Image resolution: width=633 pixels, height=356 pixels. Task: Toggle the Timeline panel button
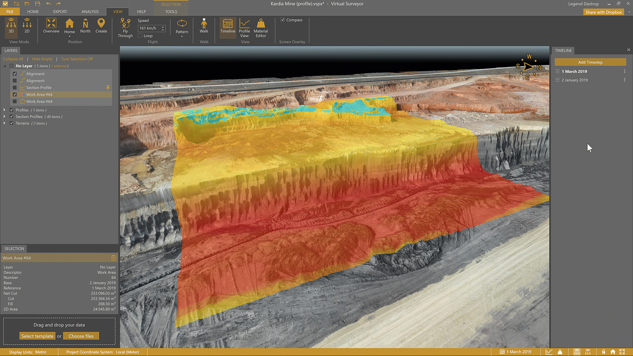pos(227,26)
